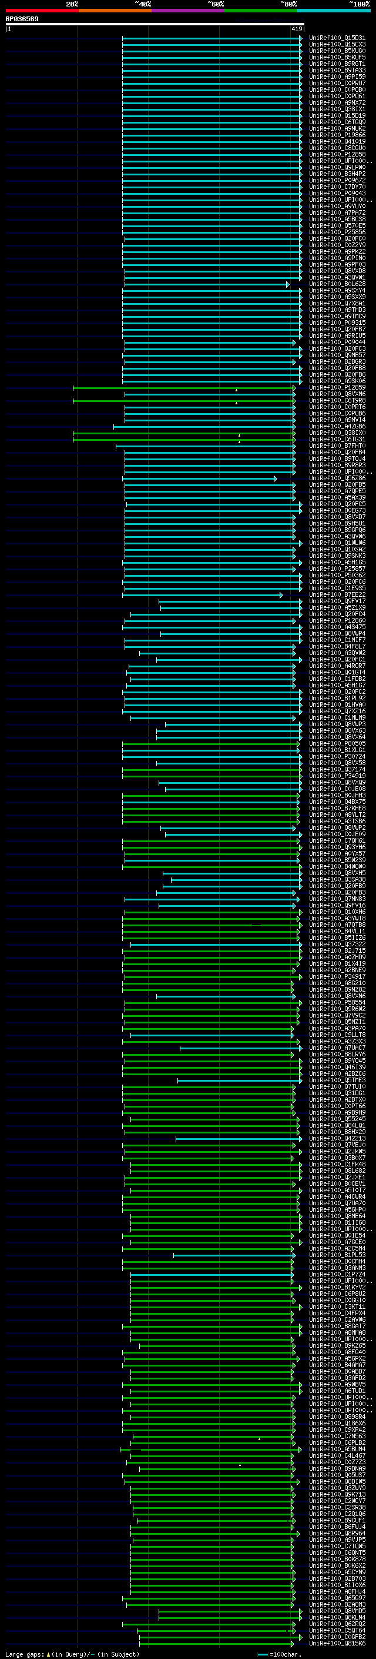The image size is (376, 1659).
Task: Select hit label UniRef100_A9YUY0
Action: 337,206
